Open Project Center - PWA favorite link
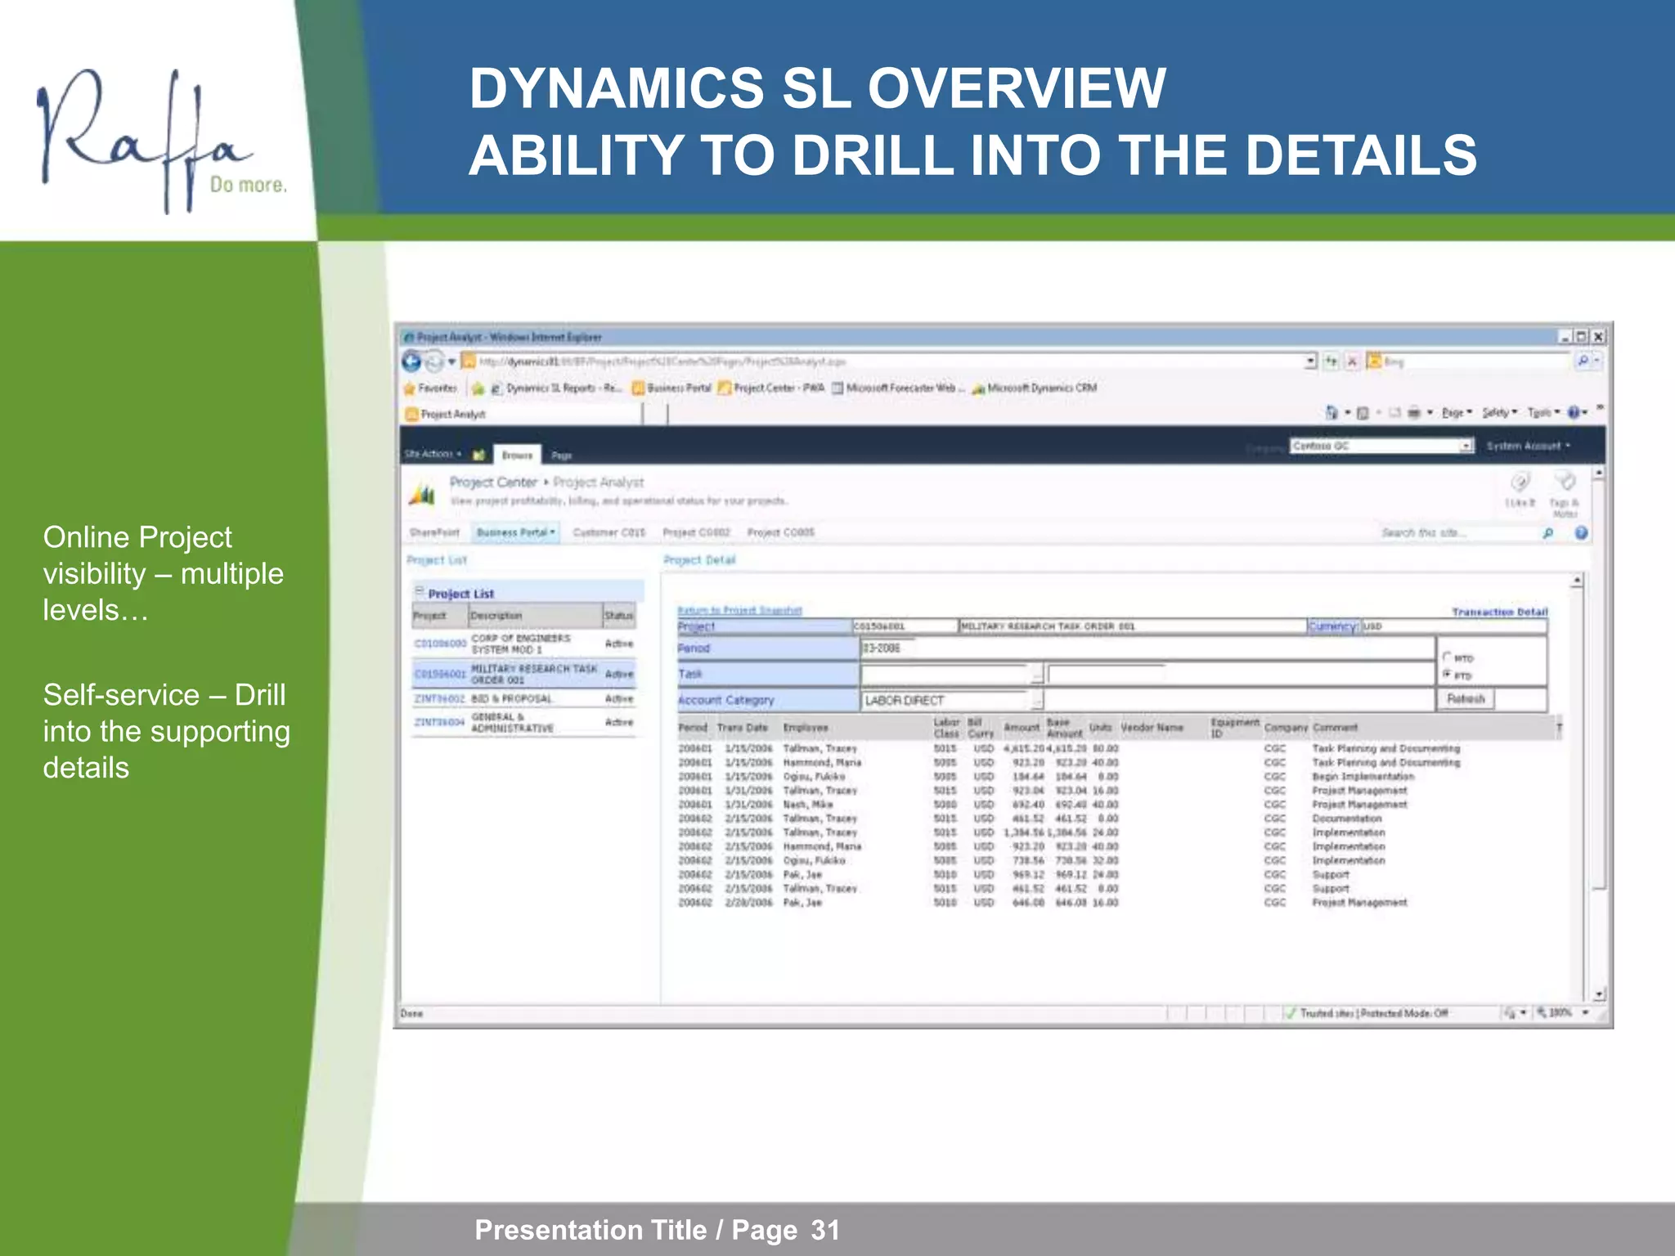 [x=771, y=388]
